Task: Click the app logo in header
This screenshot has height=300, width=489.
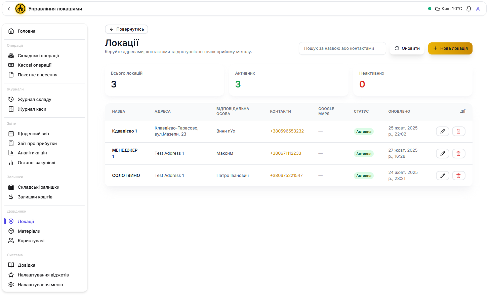Action: tap(21, 9)
